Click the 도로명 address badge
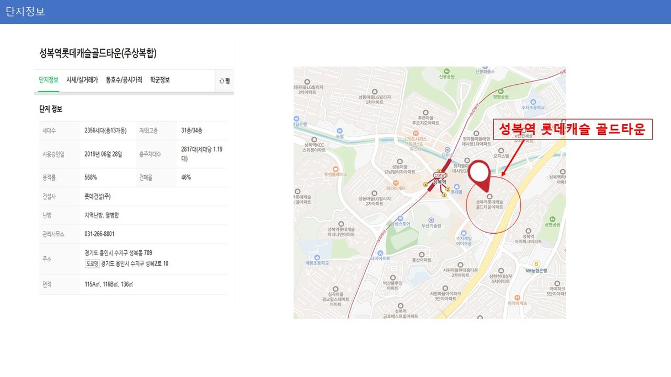This screenshot has width=671, height=377. [92, 263]
